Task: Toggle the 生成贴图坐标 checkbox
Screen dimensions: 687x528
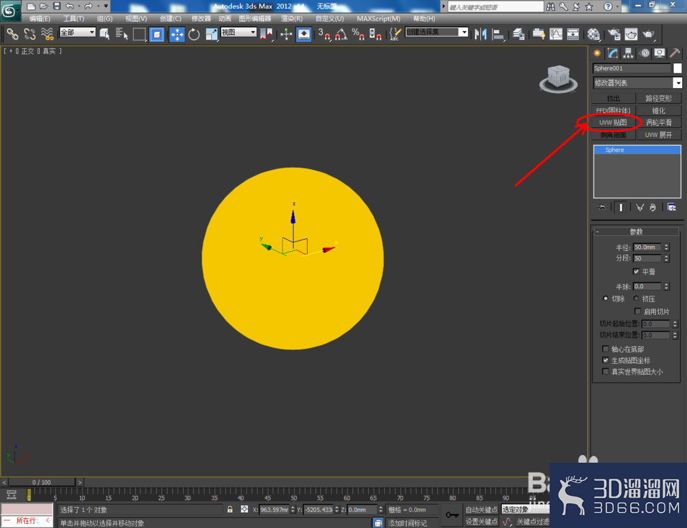Action: (x=605, y=360)
